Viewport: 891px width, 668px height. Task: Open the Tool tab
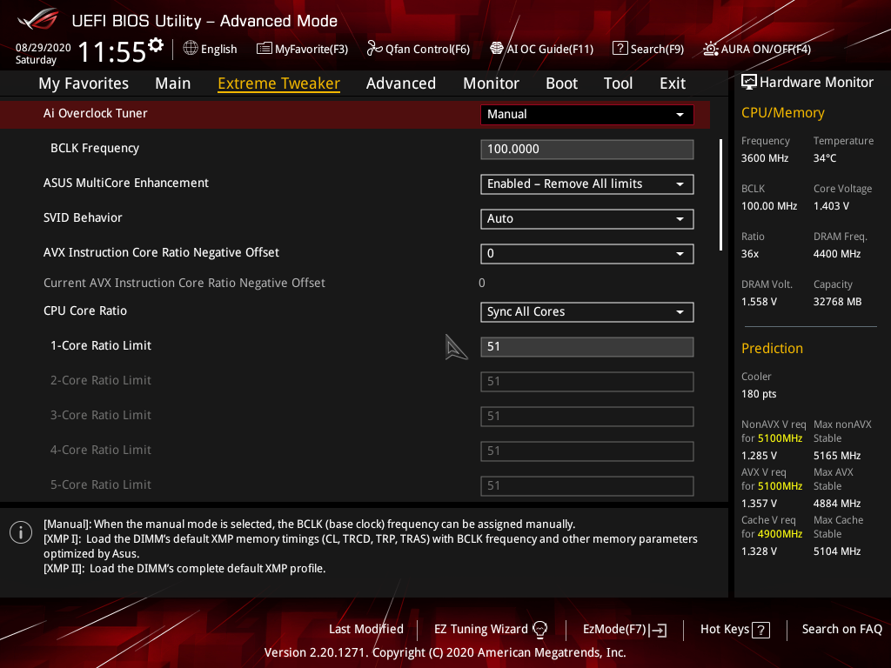pos(618,83)
